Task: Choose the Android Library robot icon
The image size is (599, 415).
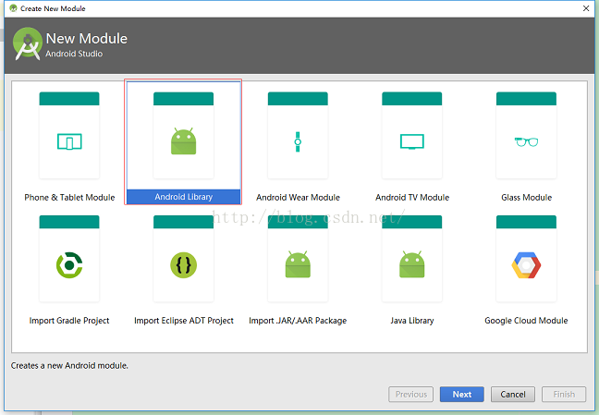Action: click(x=183, y=141)
